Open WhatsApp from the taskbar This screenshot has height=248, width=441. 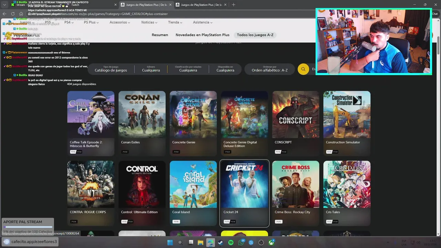click(x=241, y=242)
